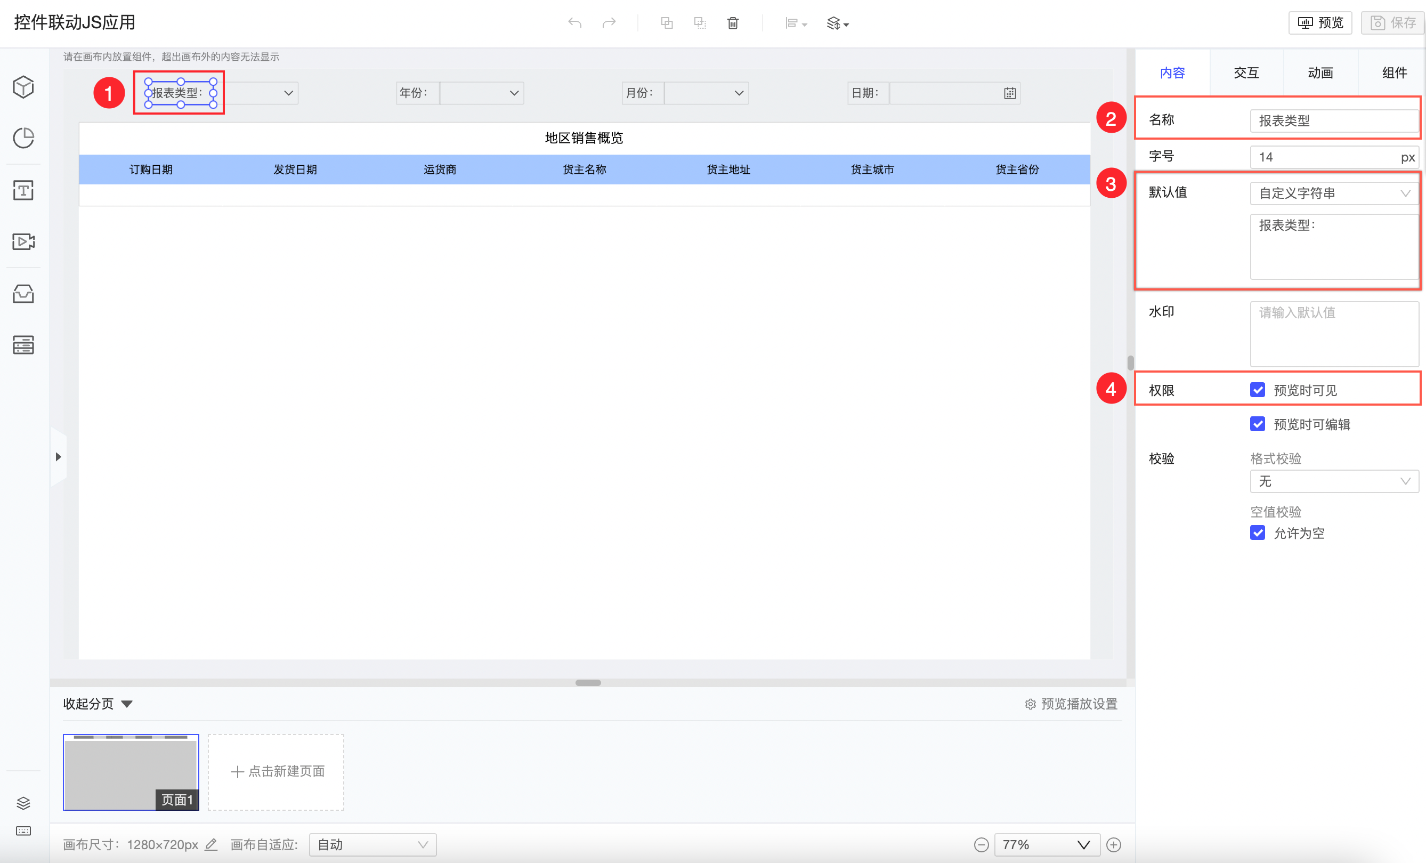Open the 自定义字符串 default value dropdown
Viewport: 1426px width, 863px height.
coord(1333,193)
